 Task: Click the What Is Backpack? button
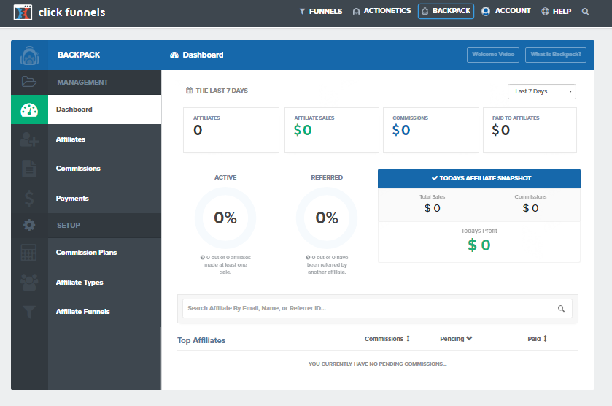tap(556, 55)
